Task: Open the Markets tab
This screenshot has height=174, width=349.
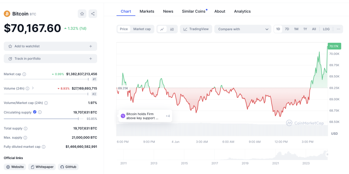Action: [x=147, y=11]
